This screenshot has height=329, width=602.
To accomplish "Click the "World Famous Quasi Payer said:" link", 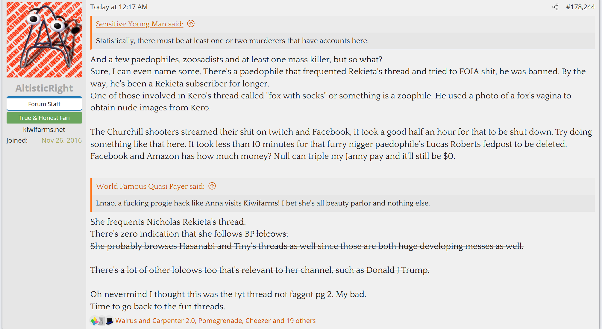I will (x=150, y=186).
